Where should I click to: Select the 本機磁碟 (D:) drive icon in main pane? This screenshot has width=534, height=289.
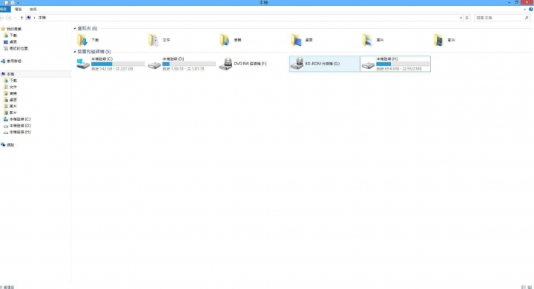point(154,64)
